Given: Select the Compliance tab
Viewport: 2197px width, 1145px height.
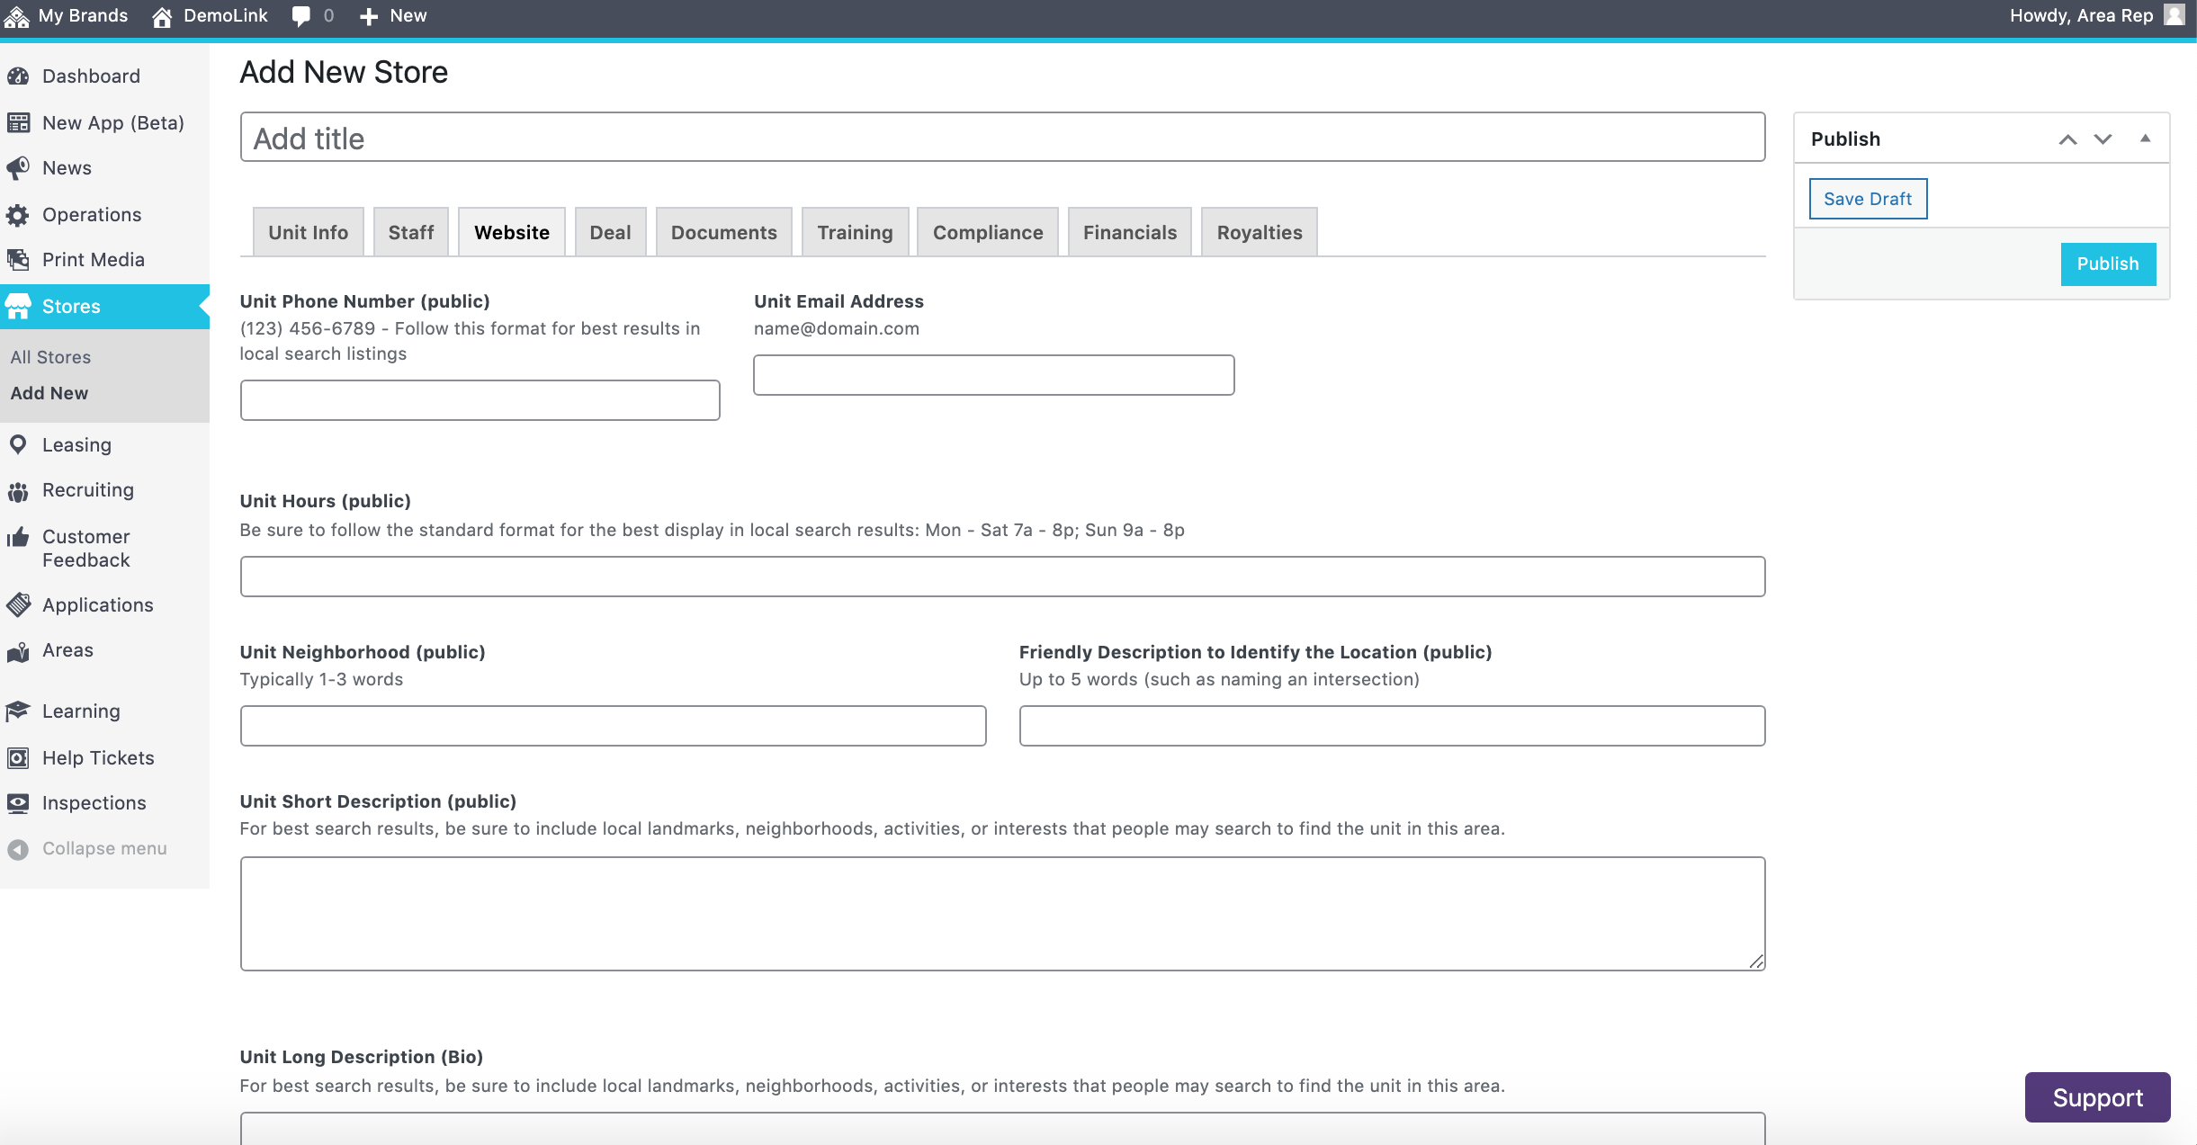Looking at the screenshot, I should coord(988,231).
